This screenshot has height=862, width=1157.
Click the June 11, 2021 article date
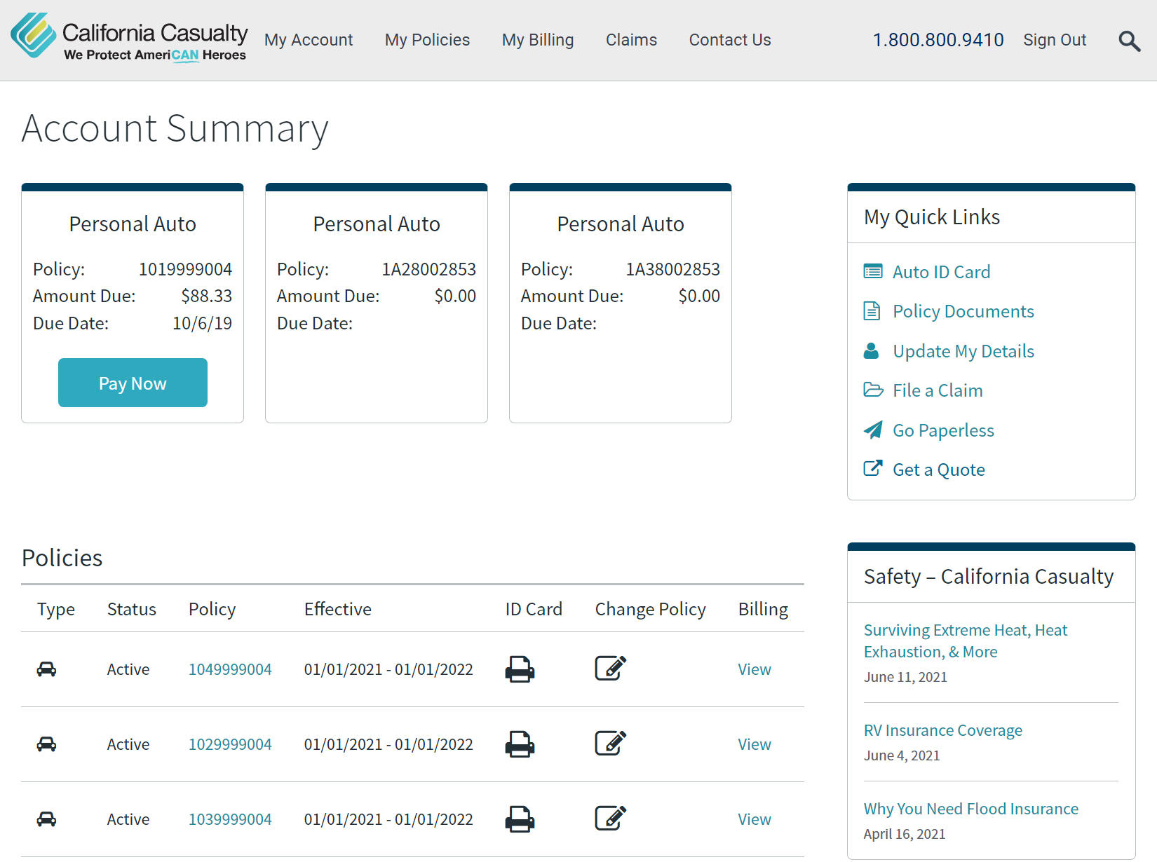(x=905, y=677)
